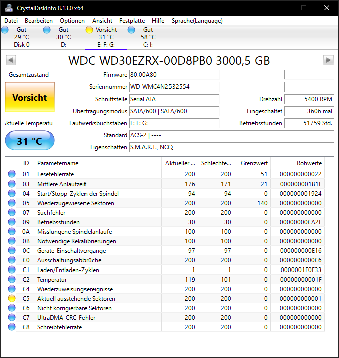
Task: Click the status icon for Nicht korrigierbare Sektoren
Action: (x=12, y=308)
